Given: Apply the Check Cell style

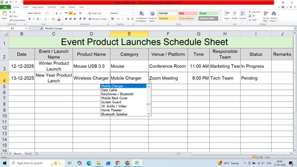Looking at the screenshot, I should tap(208, 18).
